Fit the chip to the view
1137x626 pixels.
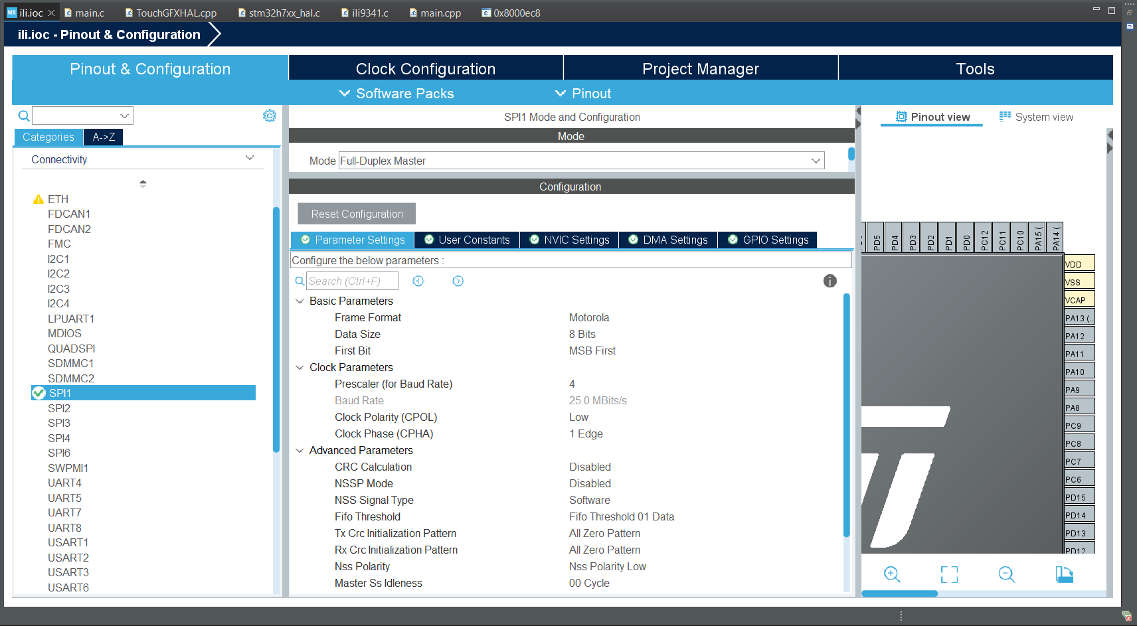pos(949,574)
